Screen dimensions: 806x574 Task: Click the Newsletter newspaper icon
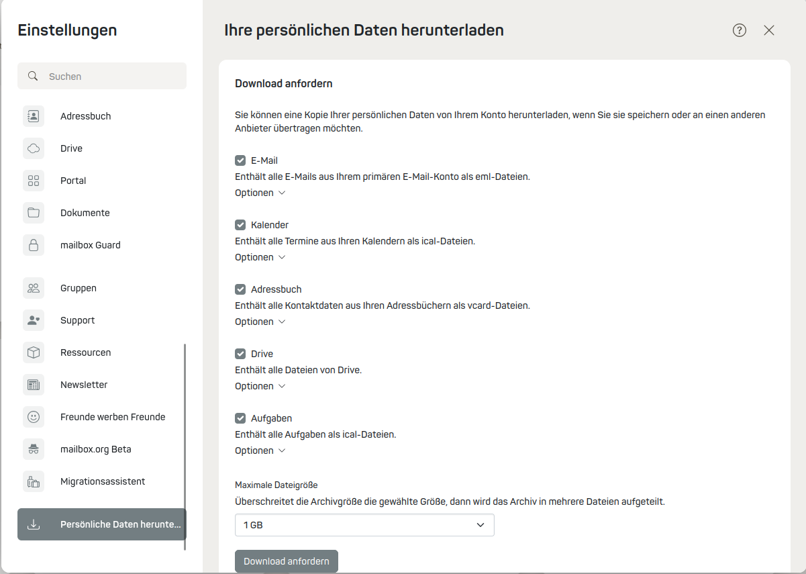(x=33, y=385)
